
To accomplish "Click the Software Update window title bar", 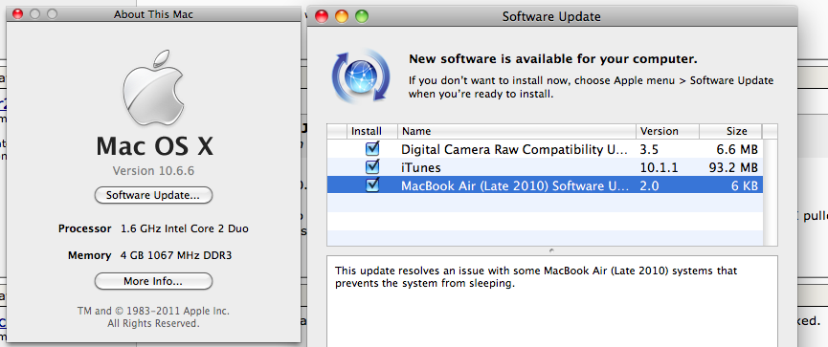I will click(551, 16).
